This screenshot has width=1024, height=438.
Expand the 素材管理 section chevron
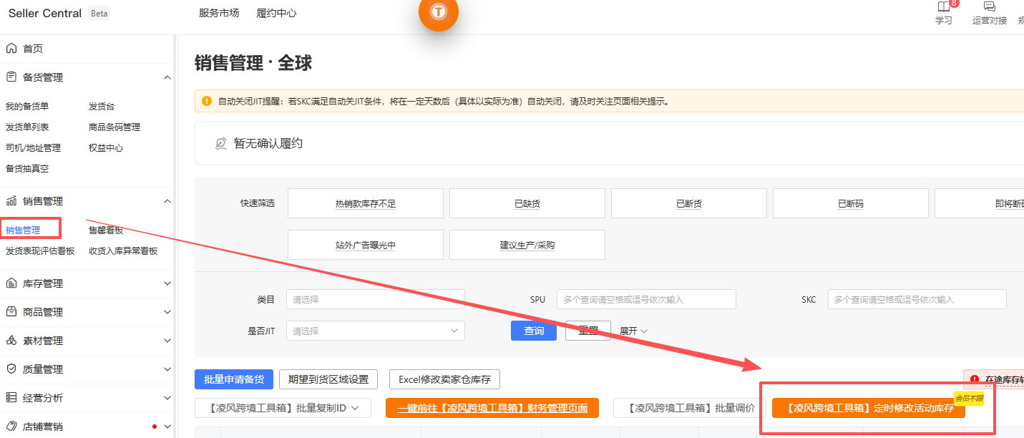point(167,341)
